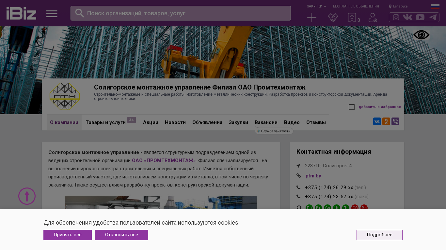446x250 pixels.
Task: Open the 'О компании' tab
Action: click(64, 122)
